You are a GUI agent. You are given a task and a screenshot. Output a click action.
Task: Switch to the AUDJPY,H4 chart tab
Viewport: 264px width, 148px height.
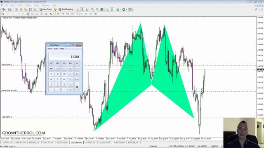[x=90, y=143]
